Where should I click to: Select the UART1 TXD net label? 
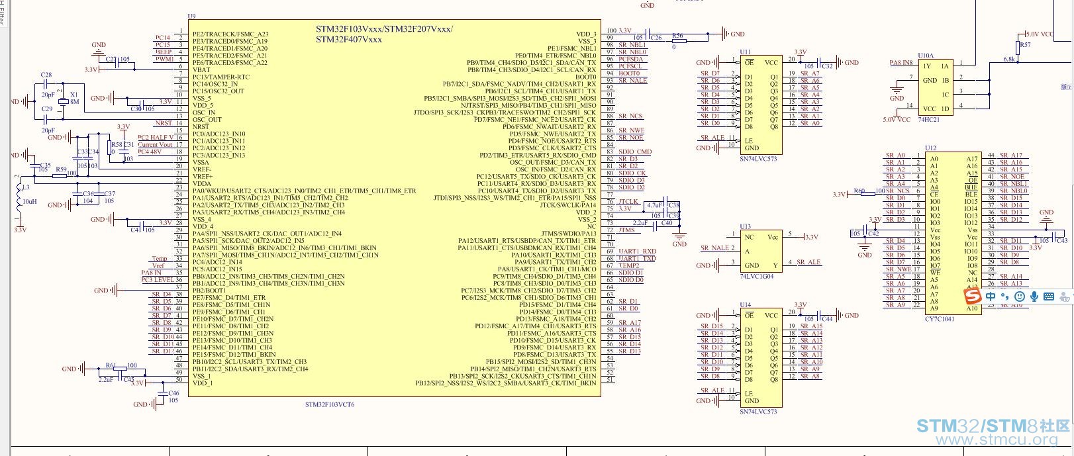(637, 259)
